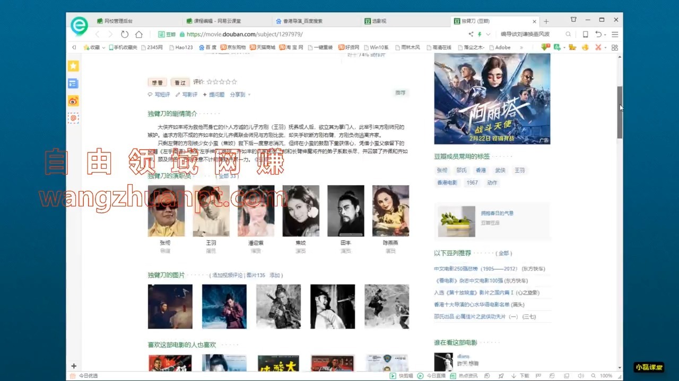
Task: Open 张彻 cast photo
Action: pos(166,211)
